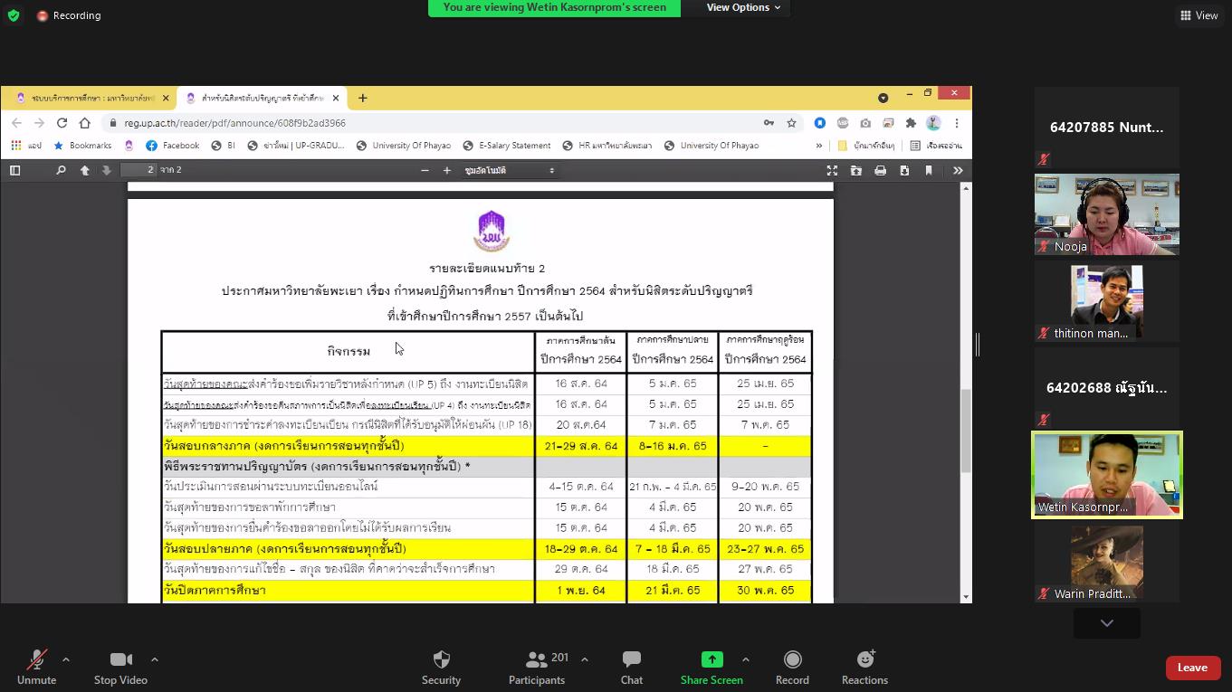Open the BI bookmark
The height and width of the screenshot is (692, 1232).
[223, 146]
